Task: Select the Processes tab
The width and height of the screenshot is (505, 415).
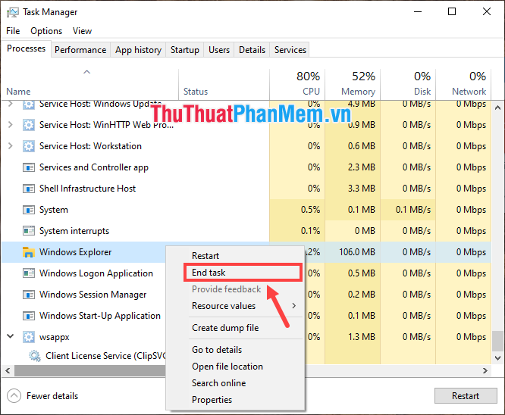Action: click(26, 48)
